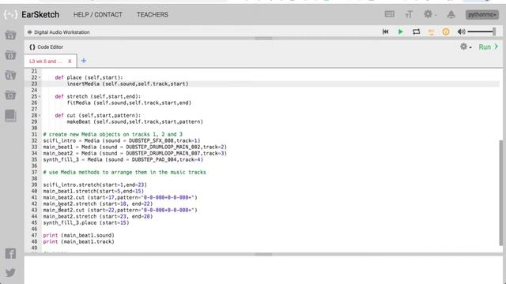Click the 'synth_fill_3.place (start=15)' line
Image resolution: width=506 pixels, height=284 pixels.
pyautogui.click(x=86, y=222)
